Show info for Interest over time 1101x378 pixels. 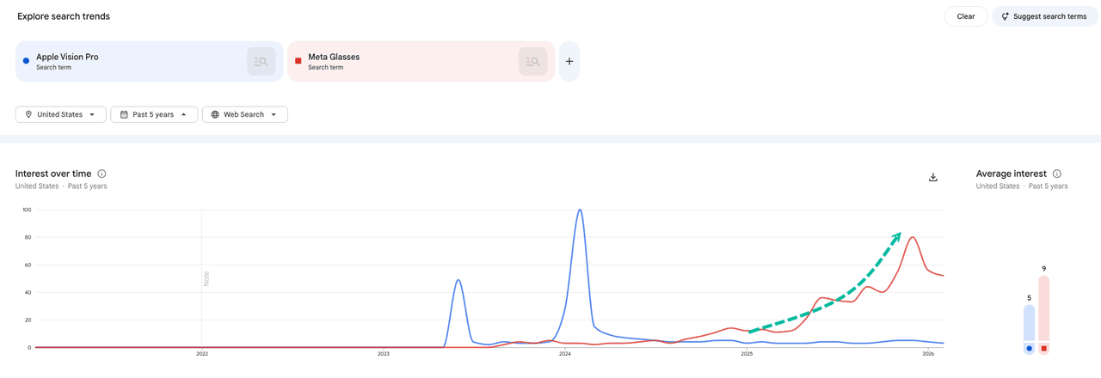click(101, 174)
